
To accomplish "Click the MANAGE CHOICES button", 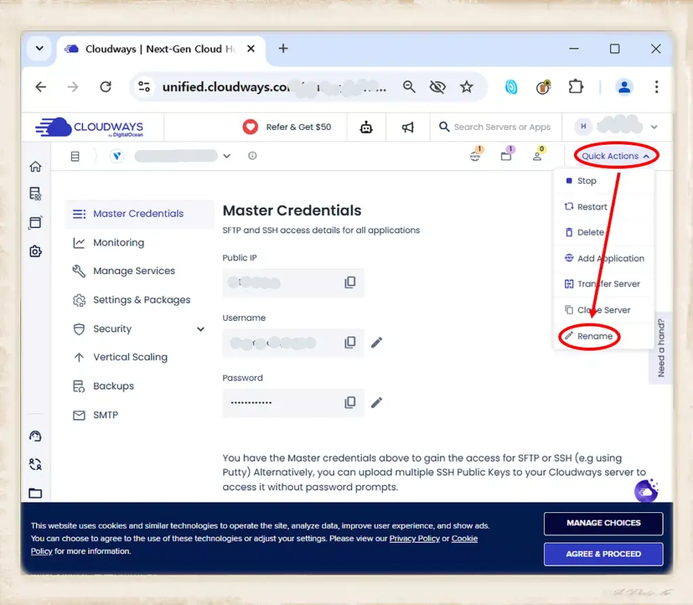I will [x=603, y=523].
